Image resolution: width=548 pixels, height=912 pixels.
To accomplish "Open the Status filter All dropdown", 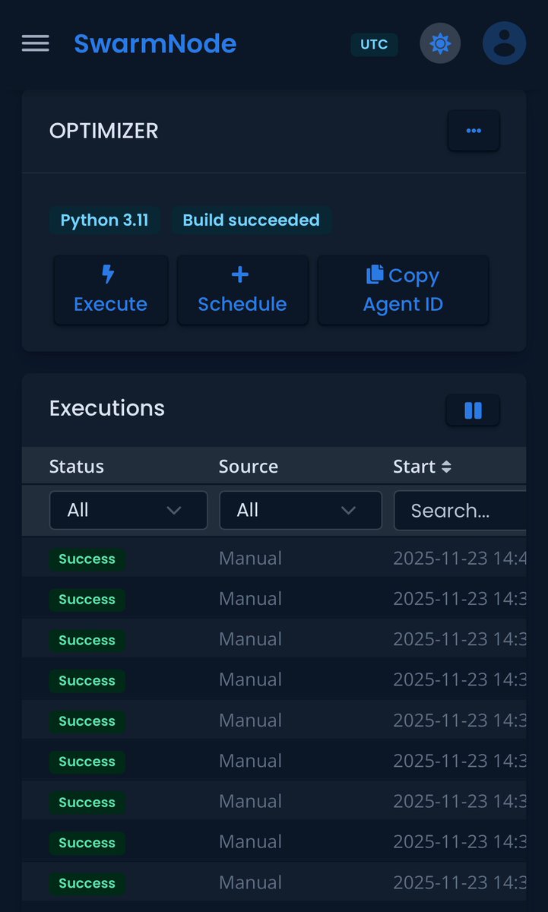I will [x=128, y=510].
